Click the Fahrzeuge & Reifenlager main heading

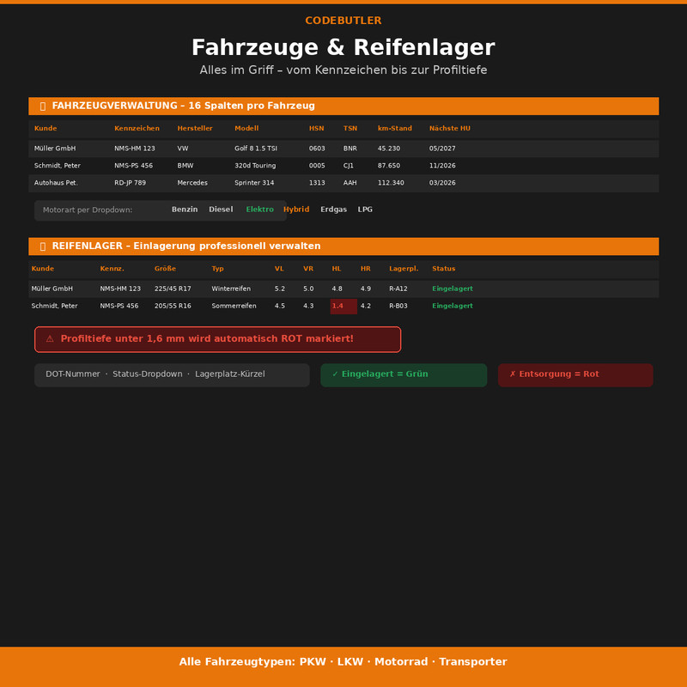[343, 47]
